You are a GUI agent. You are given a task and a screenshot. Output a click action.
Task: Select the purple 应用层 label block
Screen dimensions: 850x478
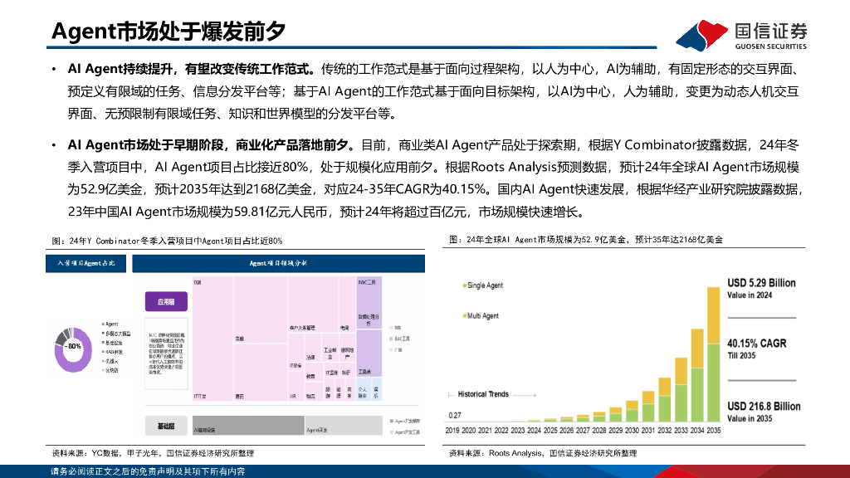(166, 301)
